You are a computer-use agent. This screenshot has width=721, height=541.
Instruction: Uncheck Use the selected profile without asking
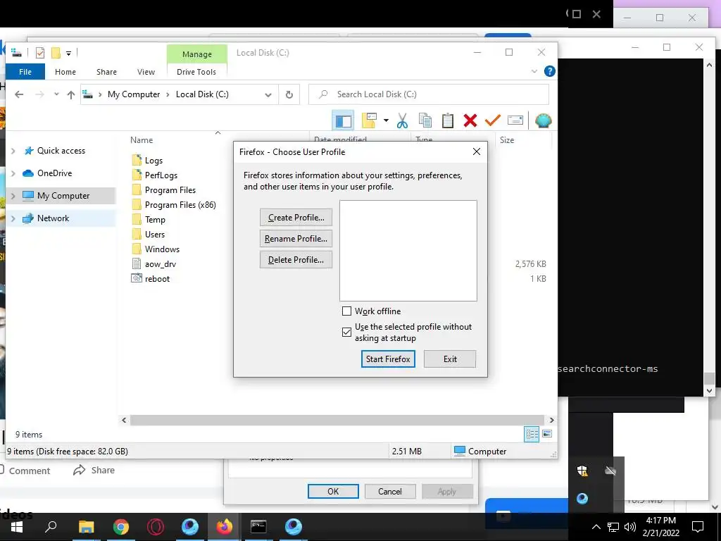346,332
